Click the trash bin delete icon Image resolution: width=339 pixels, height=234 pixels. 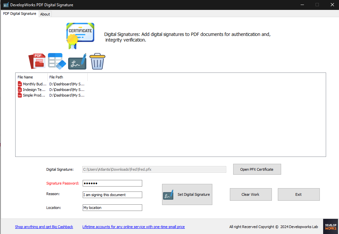point(97,61)
